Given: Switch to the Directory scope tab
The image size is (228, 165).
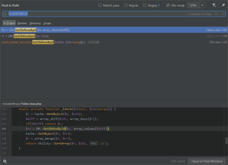Looking at the screenshot, I should [35, 23].
